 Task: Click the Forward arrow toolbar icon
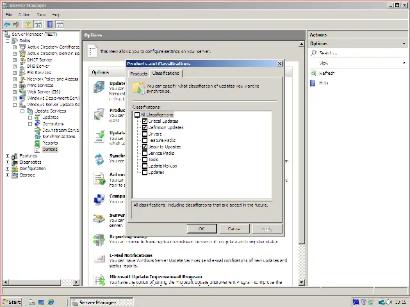coord(16,24)
